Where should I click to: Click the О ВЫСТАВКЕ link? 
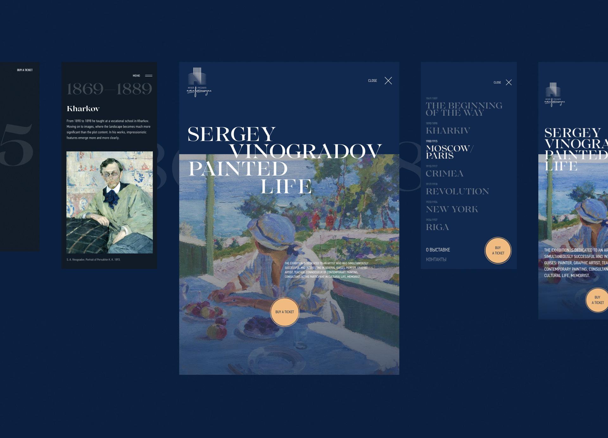[438, 250]
